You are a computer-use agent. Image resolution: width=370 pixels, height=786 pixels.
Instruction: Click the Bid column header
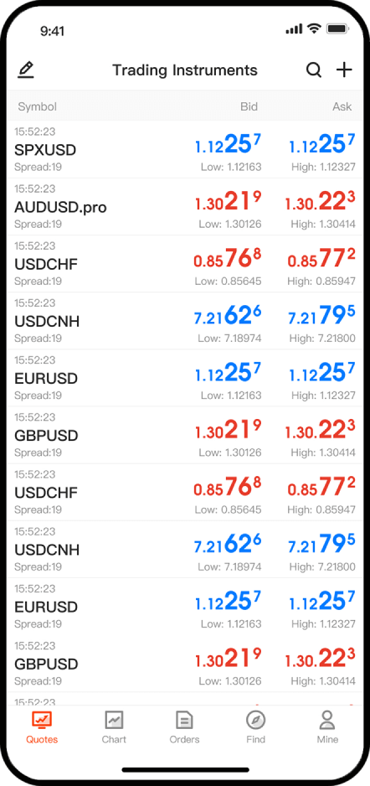[249, 106]
